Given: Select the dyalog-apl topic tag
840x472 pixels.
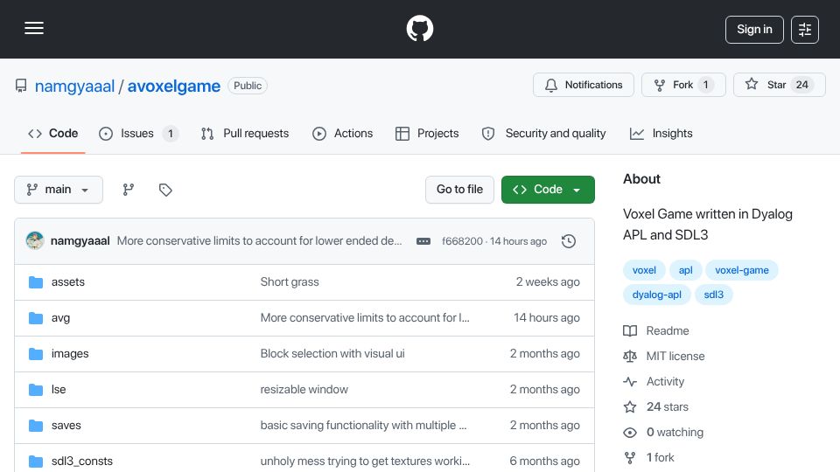Looking at the screenshot, I should click(x=657, y=295).
